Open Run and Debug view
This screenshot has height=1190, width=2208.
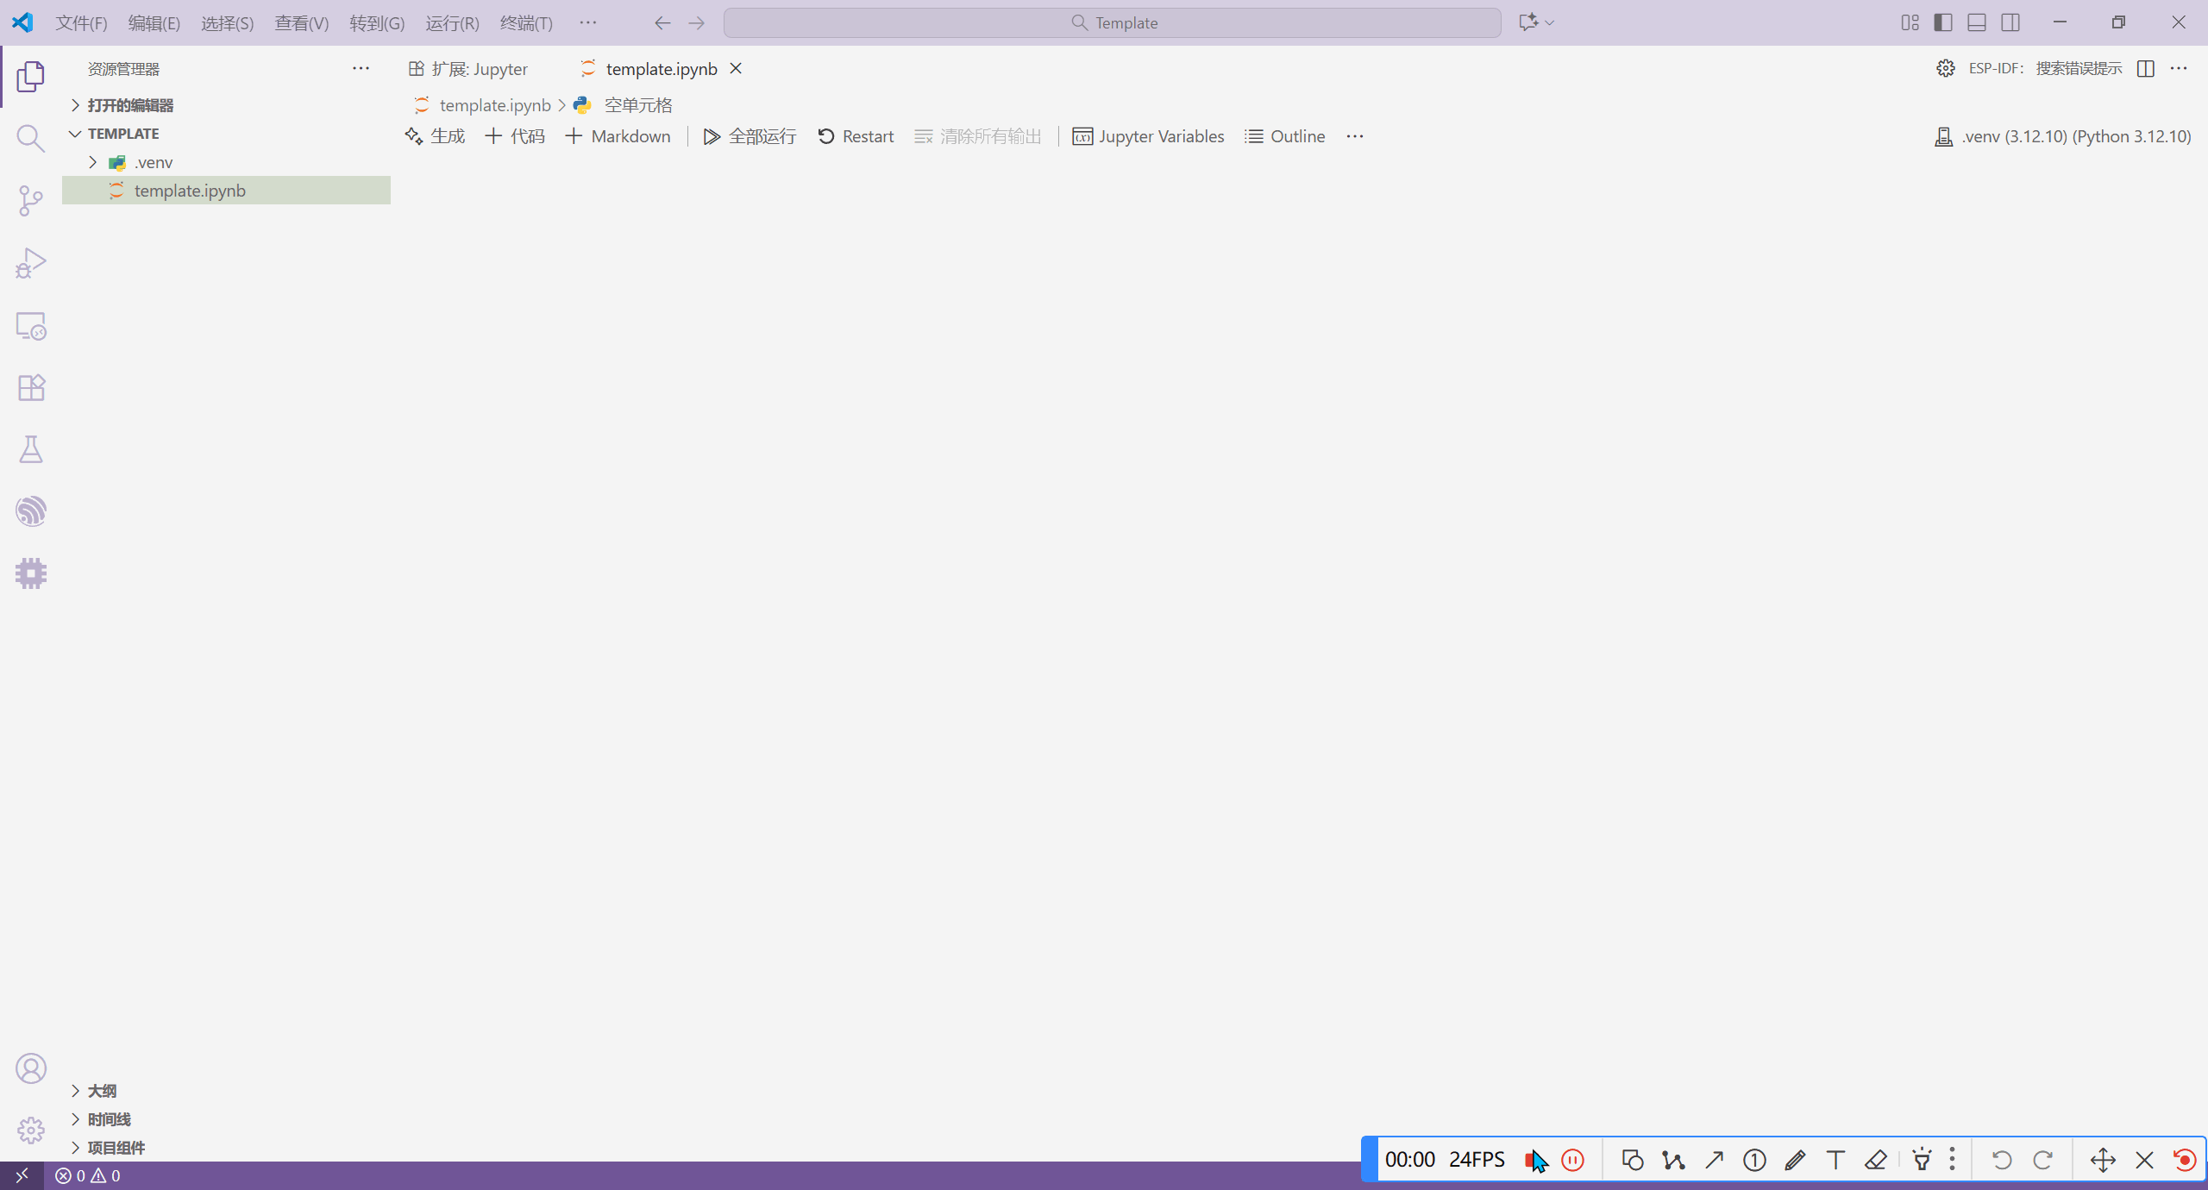(x=30, y=263)
